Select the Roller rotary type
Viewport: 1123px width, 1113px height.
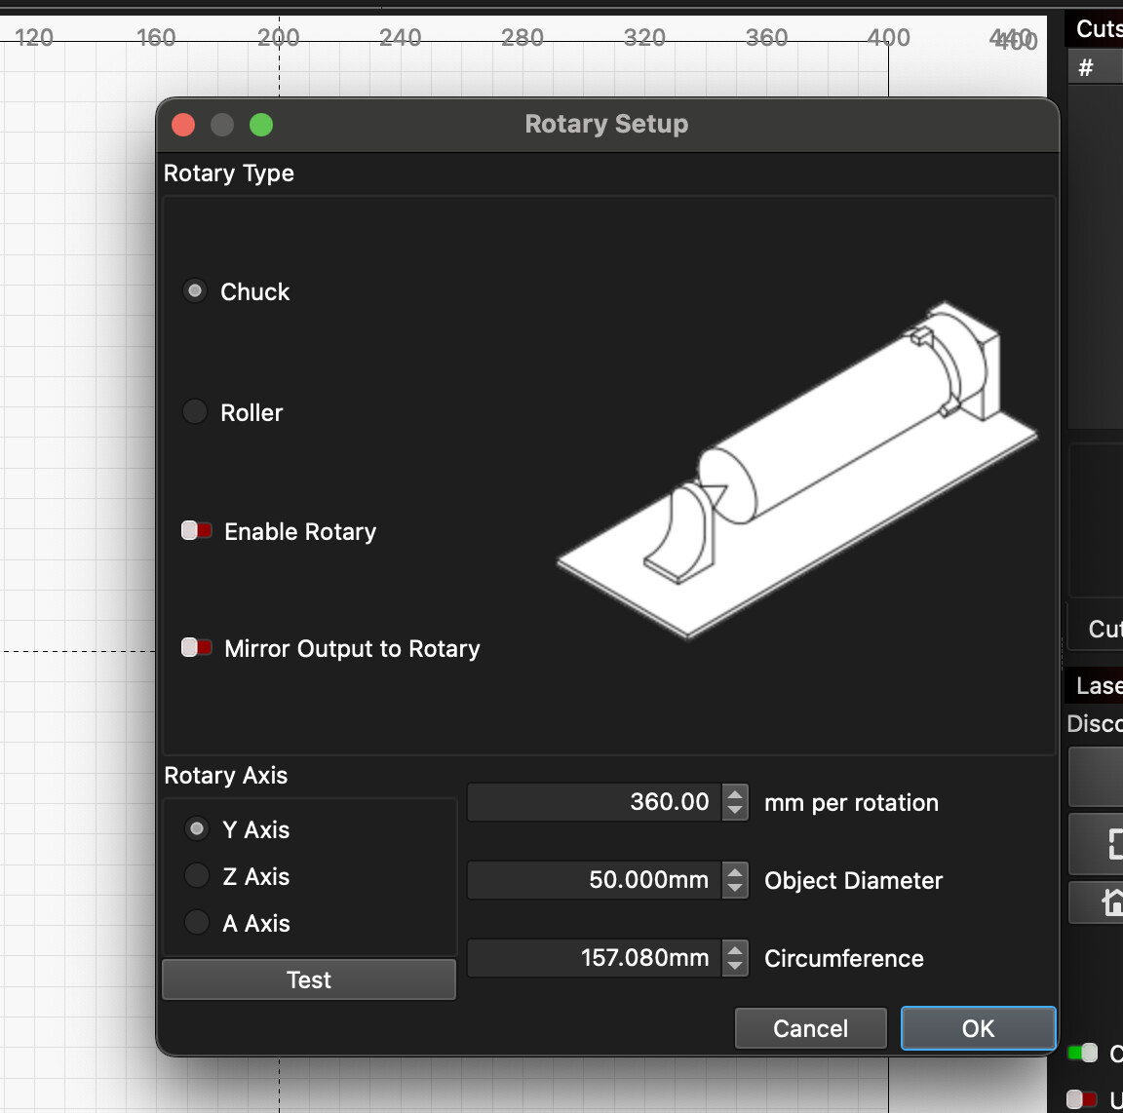point(195,412)
